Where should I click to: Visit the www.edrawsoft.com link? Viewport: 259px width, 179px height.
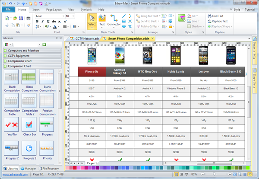click(15, 174)
